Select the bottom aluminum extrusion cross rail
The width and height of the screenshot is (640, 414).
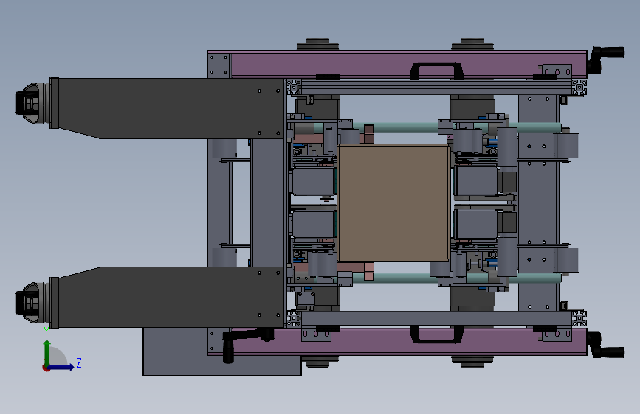click(436, 318)
